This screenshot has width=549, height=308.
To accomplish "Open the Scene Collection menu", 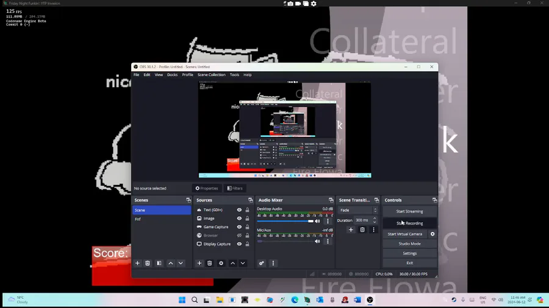I will click(212, 75).
